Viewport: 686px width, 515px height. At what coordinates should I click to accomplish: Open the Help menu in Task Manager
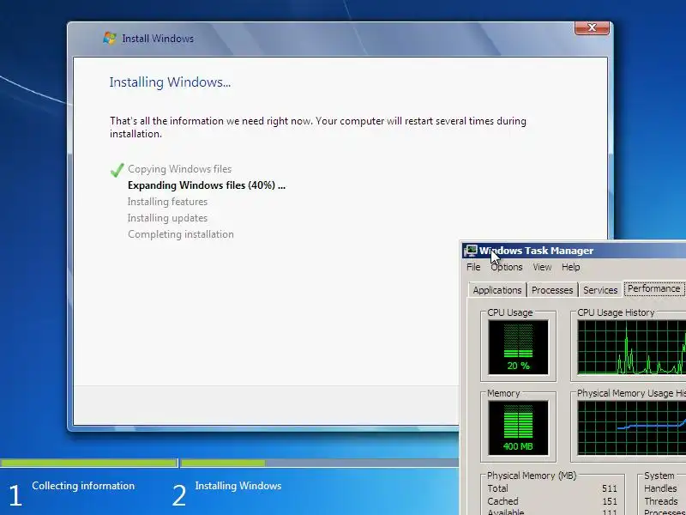(x=570, y=267)
